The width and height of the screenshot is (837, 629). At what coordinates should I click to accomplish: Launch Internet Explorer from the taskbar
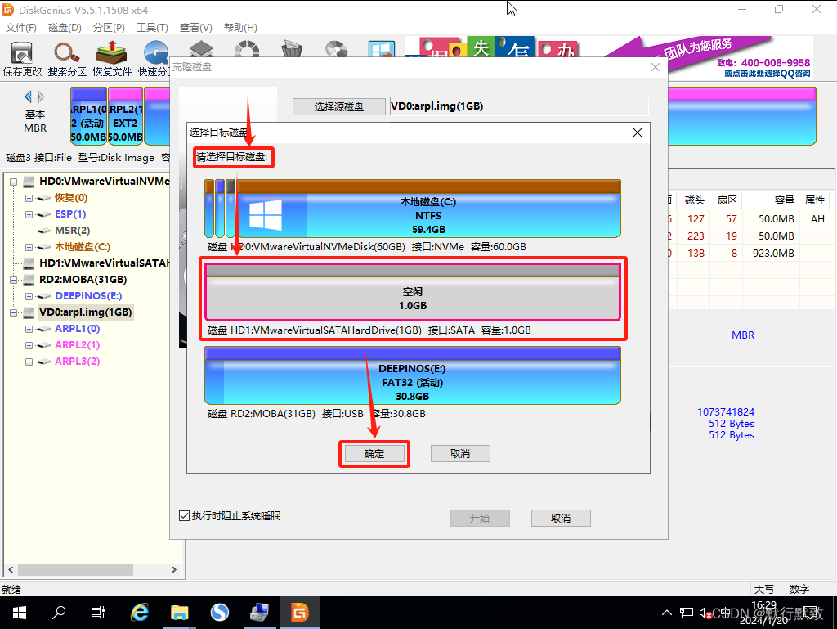coord(139,613)
